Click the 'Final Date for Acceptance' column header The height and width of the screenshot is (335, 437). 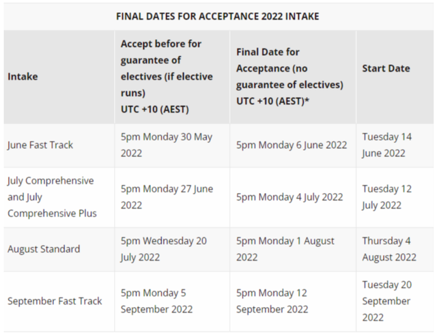click(290, 76)
